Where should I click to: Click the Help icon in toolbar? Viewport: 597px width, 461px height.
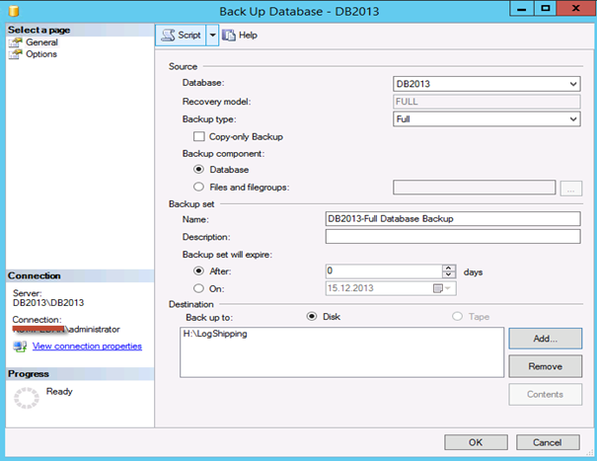pyautogui.click(x=229, y=35)
